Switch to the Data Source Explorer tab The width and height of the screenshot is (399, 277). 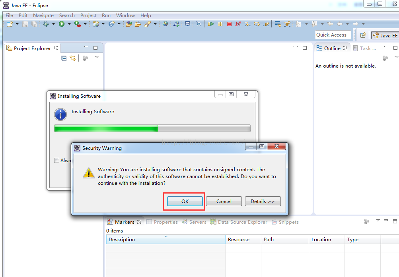239,222
